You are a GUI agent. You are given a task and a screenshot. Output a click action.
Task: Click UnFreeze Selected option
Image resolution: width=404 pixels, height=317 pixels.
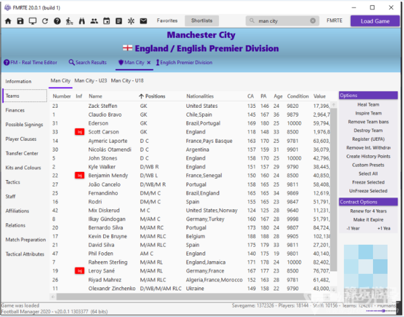(x=368, y=191)
